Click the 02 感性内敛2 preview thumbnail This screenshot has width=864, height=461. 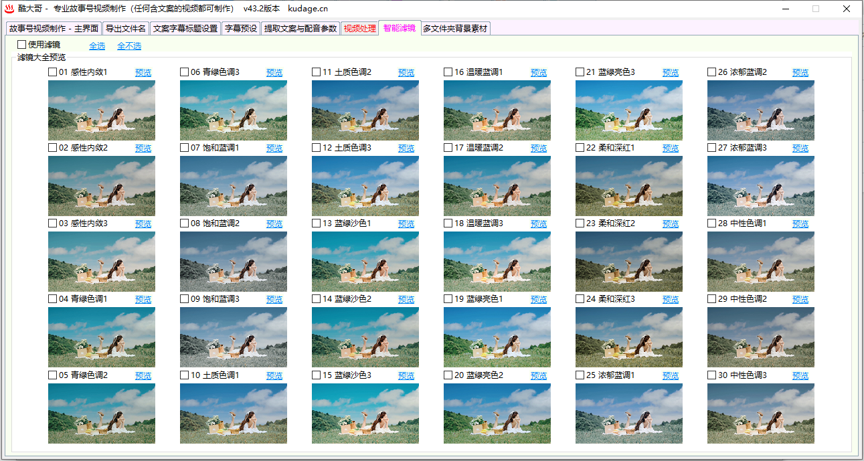[102, 186]
